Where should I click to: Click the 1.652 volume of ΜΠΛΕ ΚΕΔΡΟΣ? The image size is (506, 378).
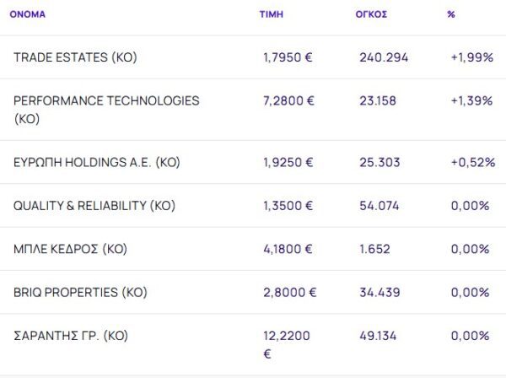[376, 249]
